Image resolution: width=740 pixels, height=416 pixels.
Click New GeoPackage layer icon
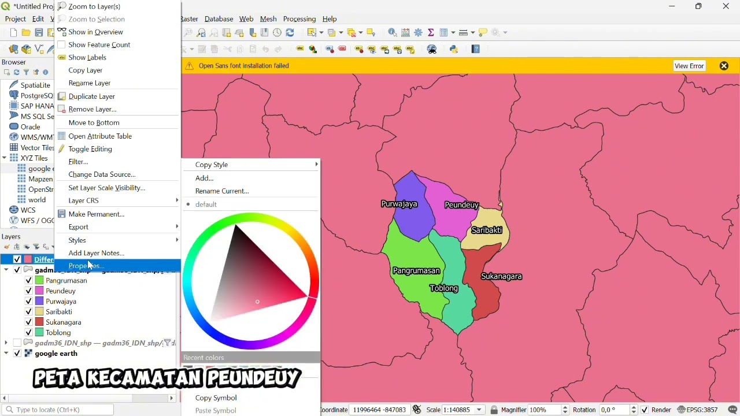[x=26, y=50]
